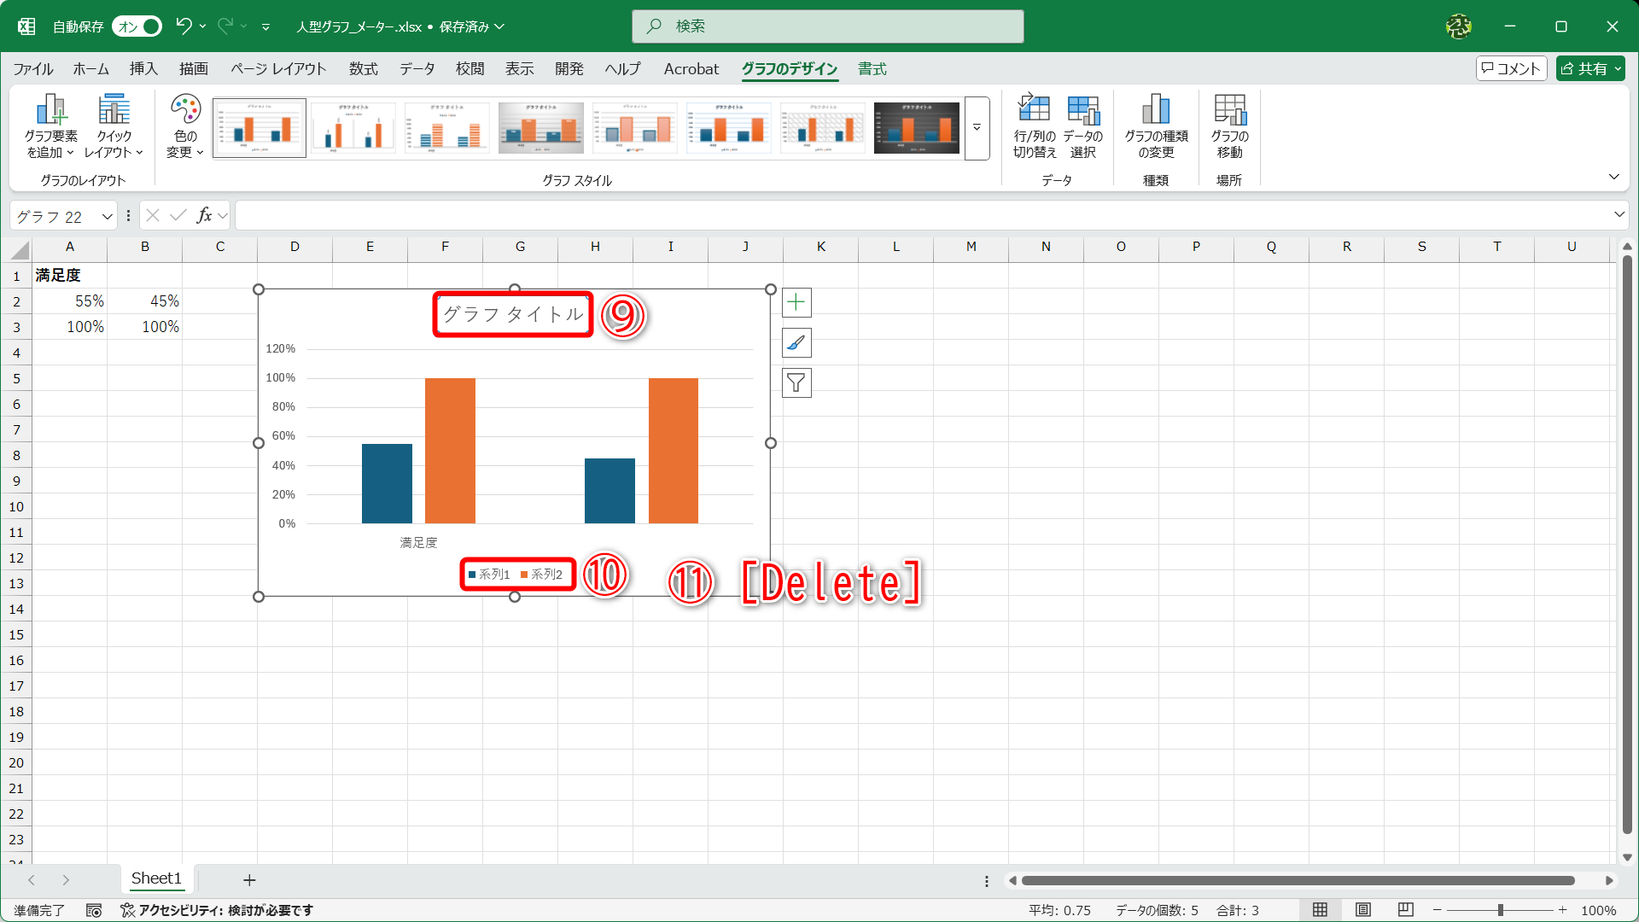
Task: Open the Name Box dropdown arrow
Action: 108,216
